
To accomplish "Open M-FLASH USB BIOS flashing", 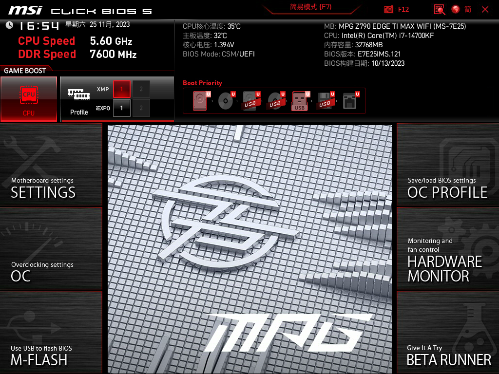I will tap(51, 332).
